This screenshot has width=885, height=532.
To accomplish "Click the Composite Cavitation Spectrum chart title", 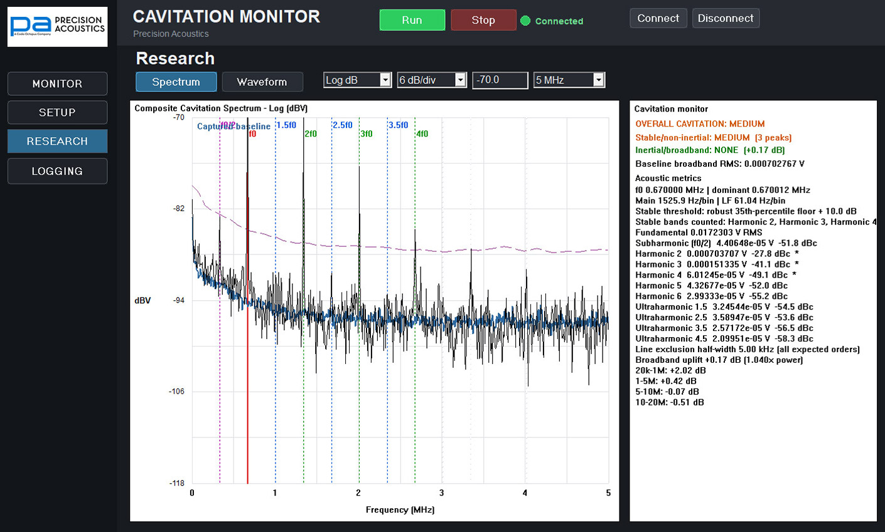I will point(221,108).
